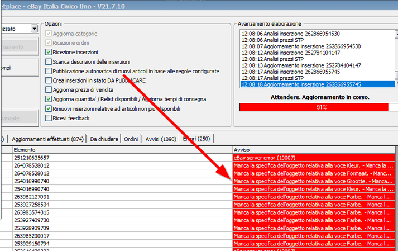Tick the Ricevi feedback checkbox
This screenshot has height=251, width=398.
[49, 119]
